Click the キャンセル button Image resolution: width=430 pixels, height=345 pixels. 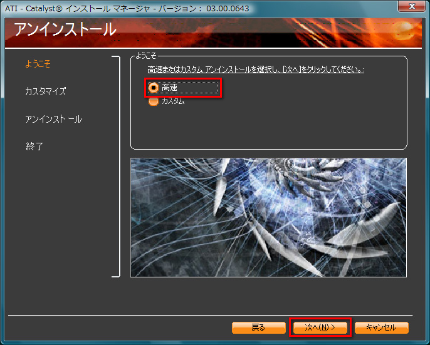tap(382, 327)
